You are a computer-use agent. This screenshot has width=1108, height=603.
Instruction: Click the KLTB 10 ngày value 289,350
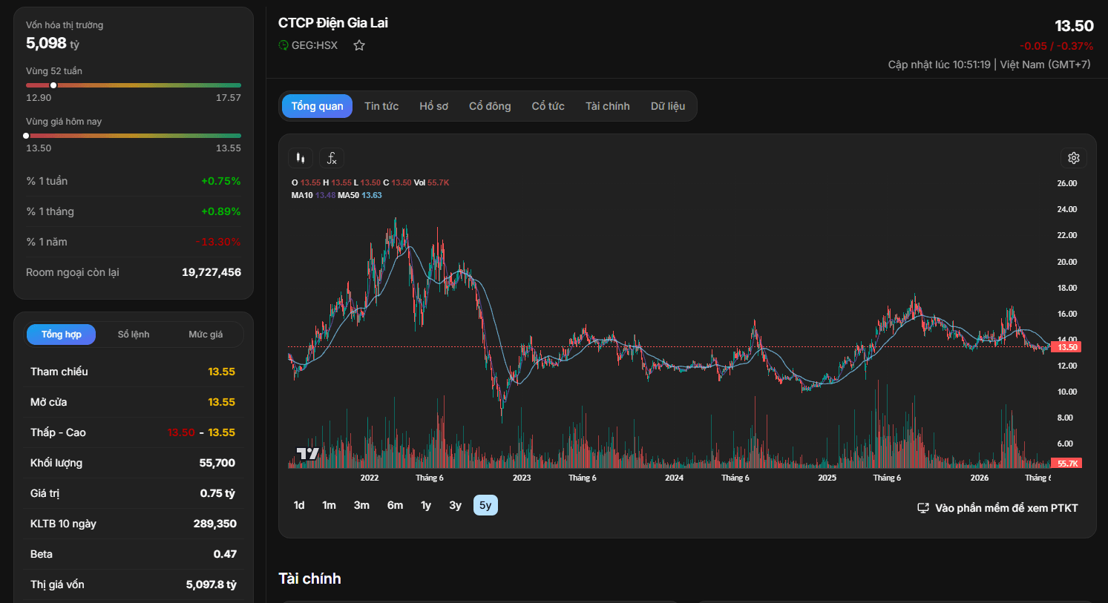215,524
